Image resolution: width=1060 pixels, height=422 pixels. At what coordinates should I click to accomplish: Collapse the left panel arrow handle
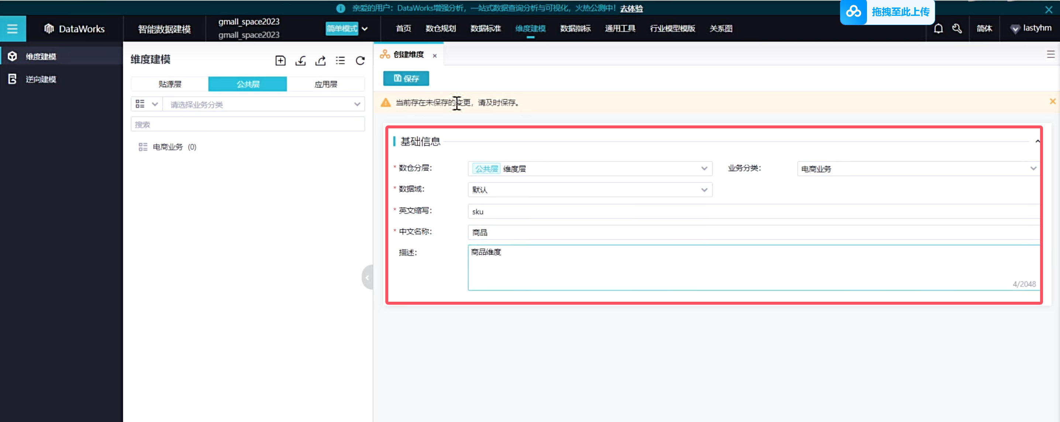367,277
